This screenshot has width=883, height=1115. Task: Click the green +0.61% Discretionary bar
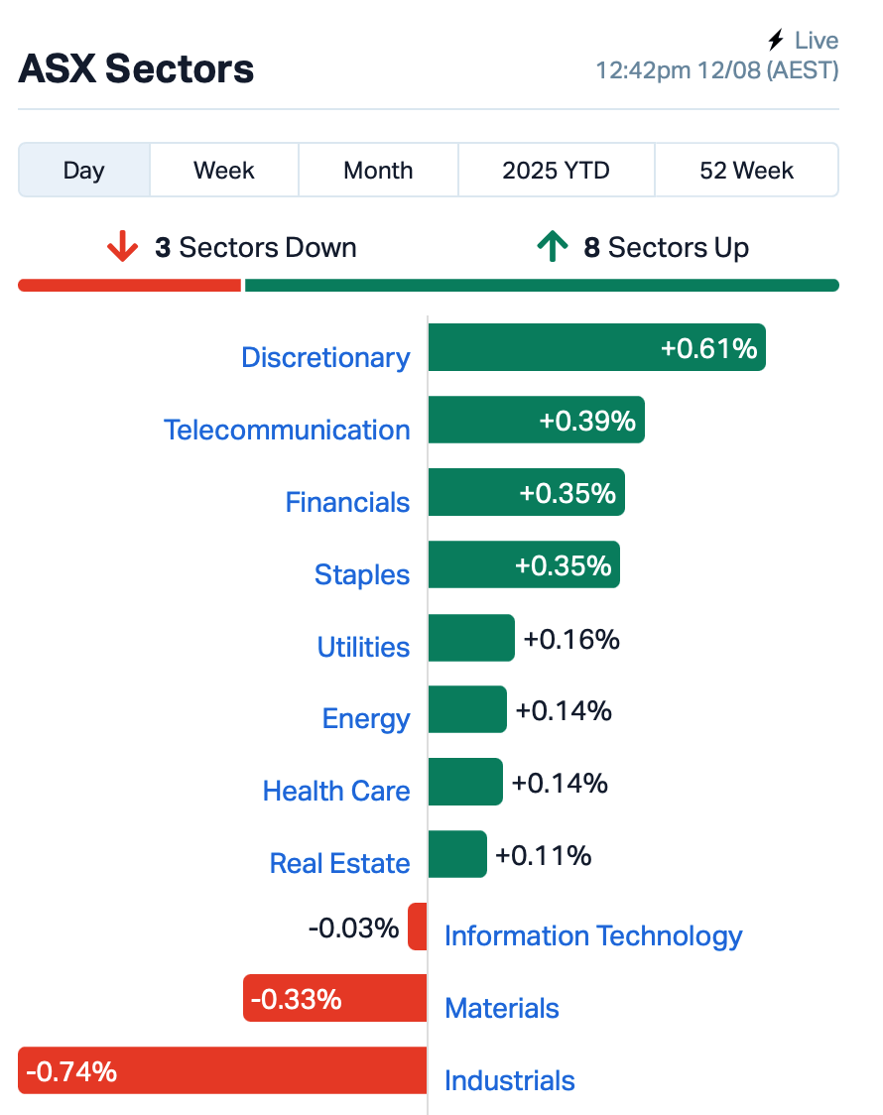[x=597, y=348]
